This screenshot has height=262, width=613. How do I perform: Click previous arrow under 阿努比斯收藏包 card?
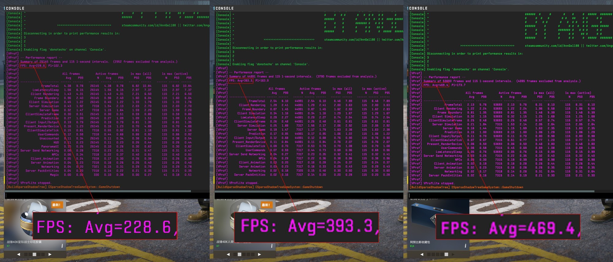(422, 254)
